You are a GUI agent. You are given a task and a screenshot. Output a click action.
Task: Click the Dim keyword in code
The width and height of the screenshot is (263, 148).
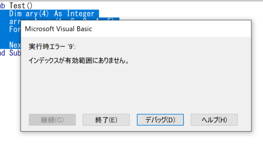point(16,14)
